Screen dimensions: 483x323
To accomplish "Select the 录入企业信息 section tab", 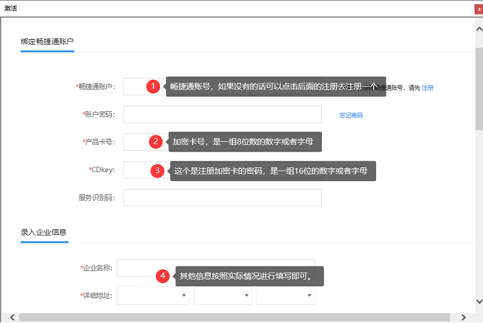I will 43,232.
